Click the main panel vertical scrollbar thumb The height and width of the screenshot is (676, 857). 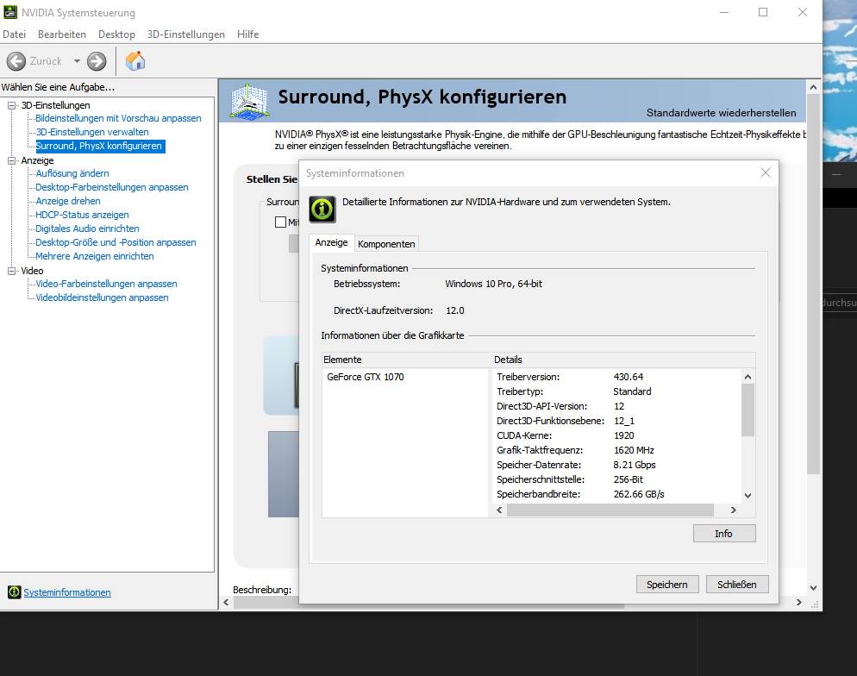coord(813,284)
